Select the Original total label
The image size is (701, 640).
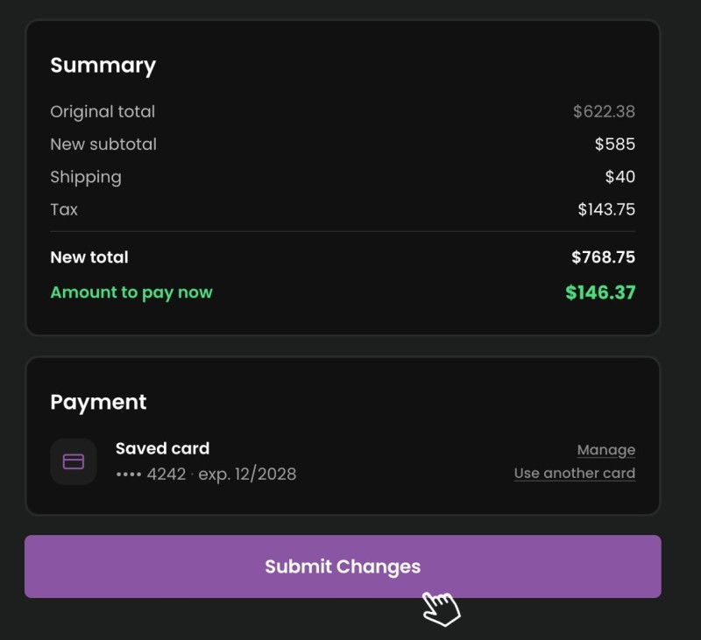(103, 112)
